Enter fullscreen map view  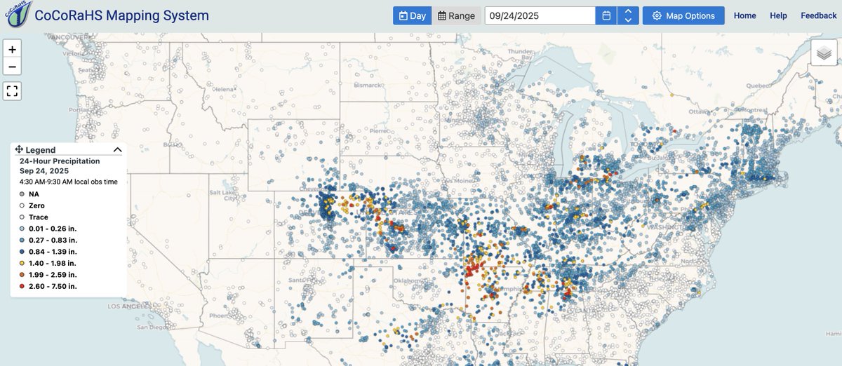tap(13, 90)
